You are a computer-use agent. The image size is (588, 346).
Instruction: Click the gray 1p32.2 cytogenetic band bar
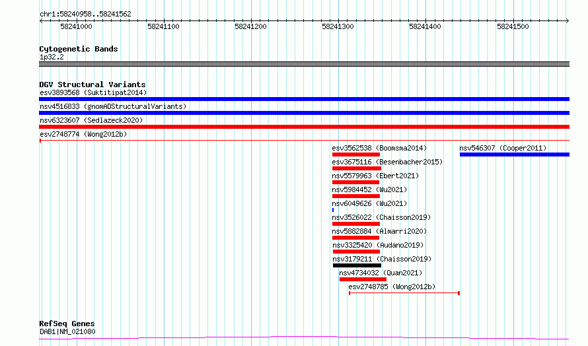coord(304,64)
